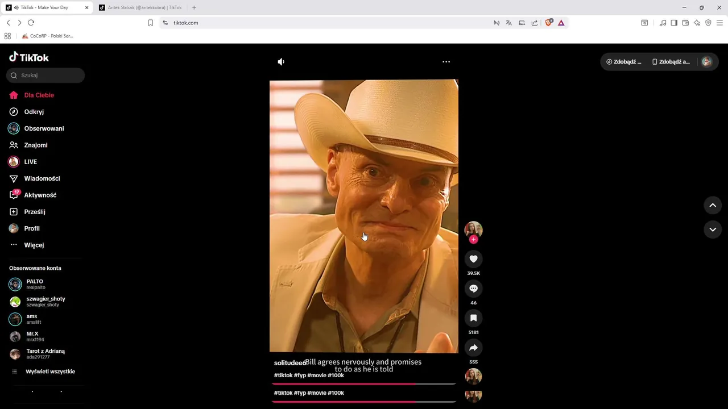Image resolution: width=728 pixels, height=409 pixels.
Task: Bookmark the page with the bookmark icon
Action: pos(150,23)
